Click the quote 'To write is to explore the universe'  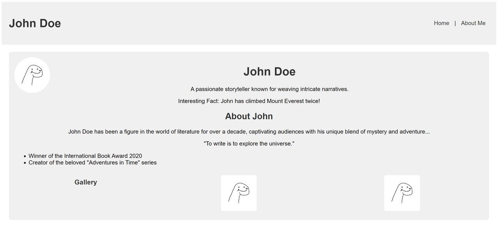point(249,144)
